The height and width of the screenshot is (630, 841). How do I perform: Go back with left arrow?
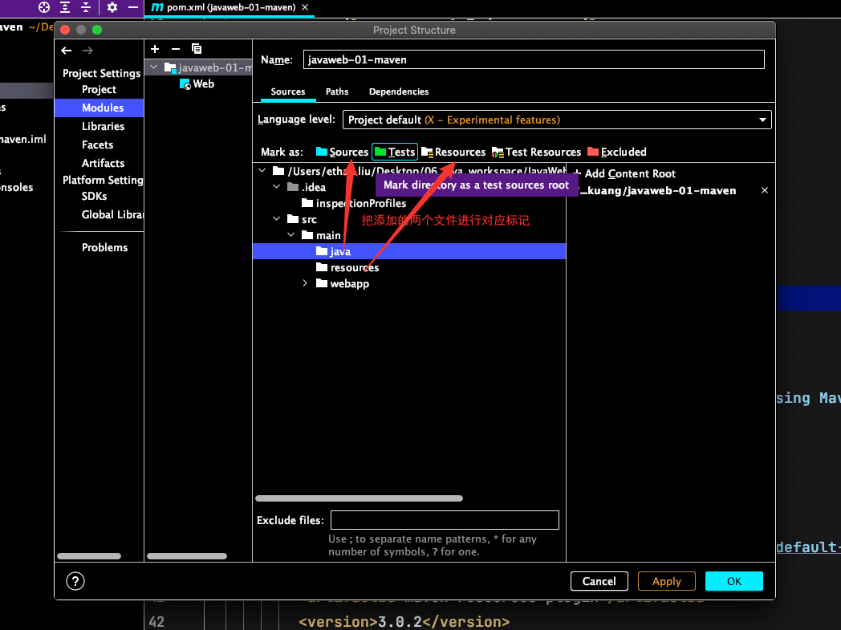(x=67, y=51)
